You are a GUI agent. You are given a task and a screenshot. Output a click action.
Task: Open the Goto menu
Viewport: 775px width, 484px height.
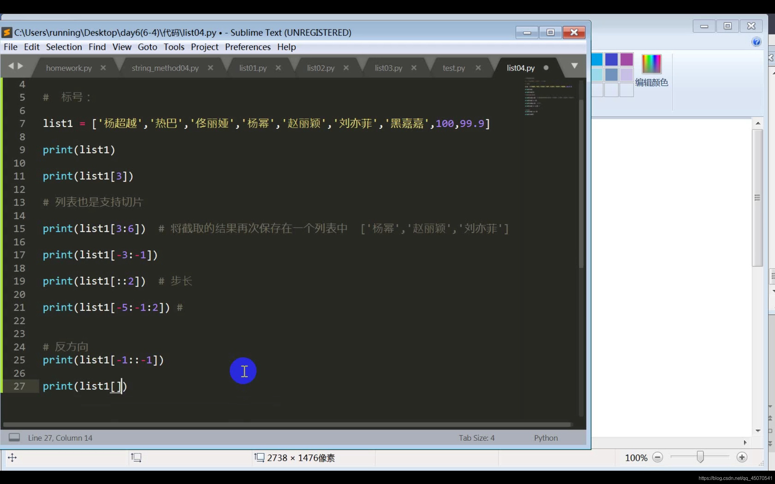pos(147,47)
